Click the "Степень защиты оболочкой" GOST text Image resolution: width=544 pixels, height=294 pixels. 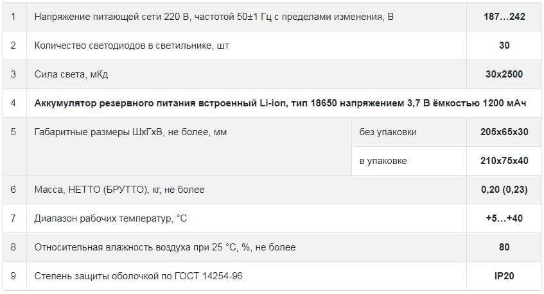point(139,276)
